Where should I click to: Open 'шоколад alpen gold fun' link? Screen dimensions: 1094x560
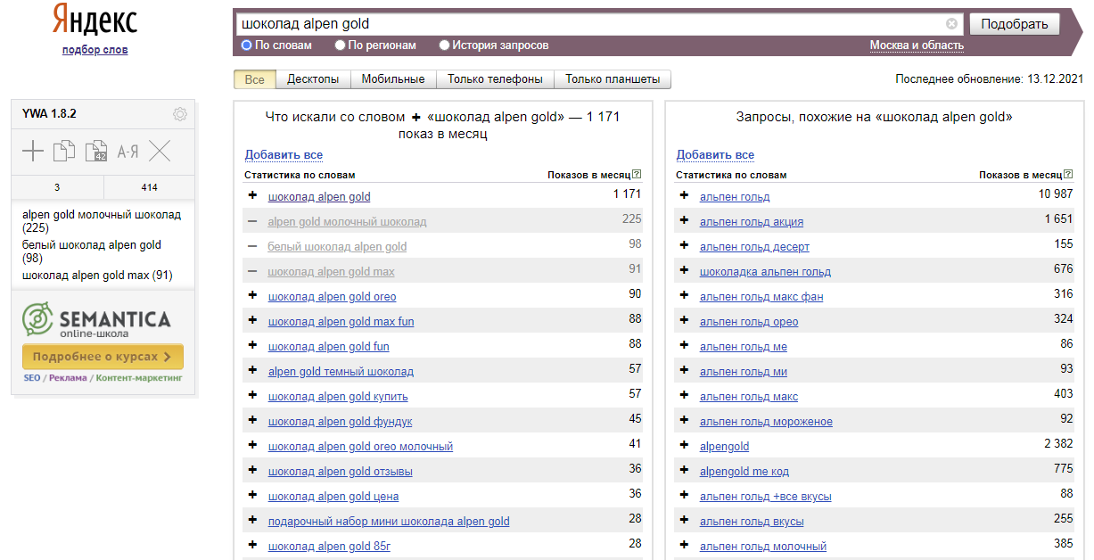tap(328, 347)
